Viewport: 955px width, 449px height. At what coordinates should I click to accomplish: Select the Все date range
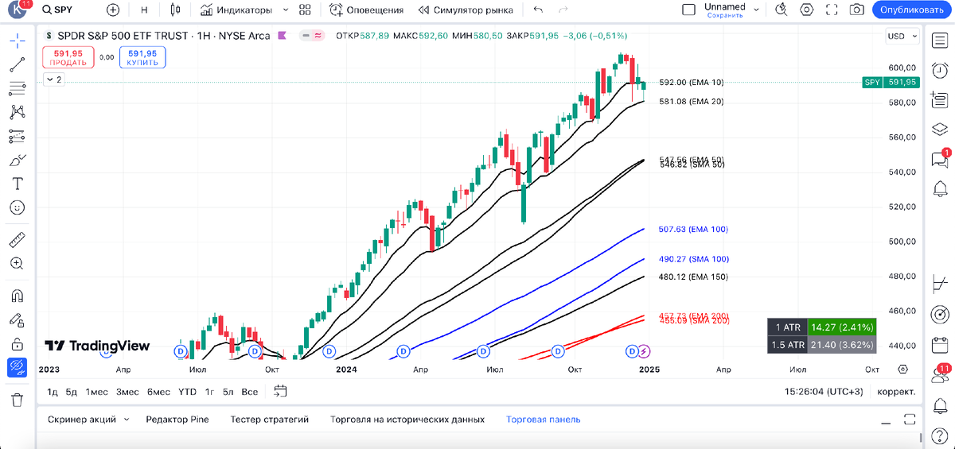tap(250, 392)
